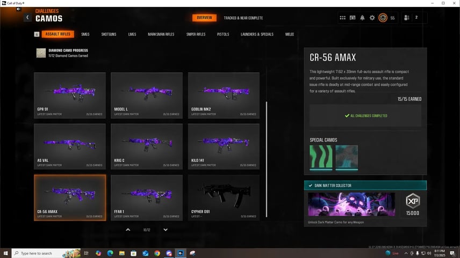
Task: Click the Diamond Camo Progress icon
Action: tap(41, 53)
